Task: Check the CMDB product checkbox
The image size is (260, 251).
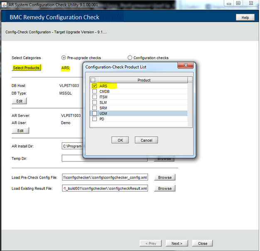Action: pos(95,91)
